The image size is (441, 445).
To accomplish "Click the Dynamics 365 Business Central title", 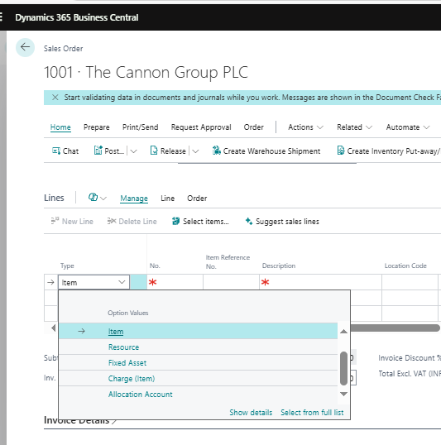I will tap(77, 17).
